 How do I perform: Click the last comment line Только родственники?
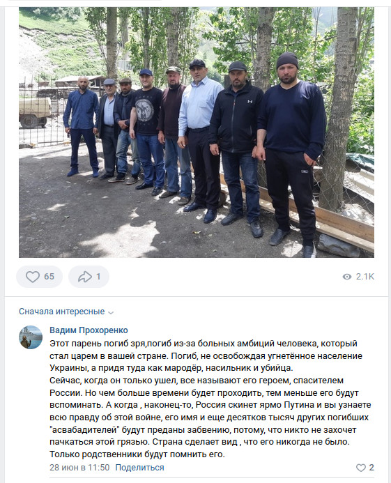(137, 454)
